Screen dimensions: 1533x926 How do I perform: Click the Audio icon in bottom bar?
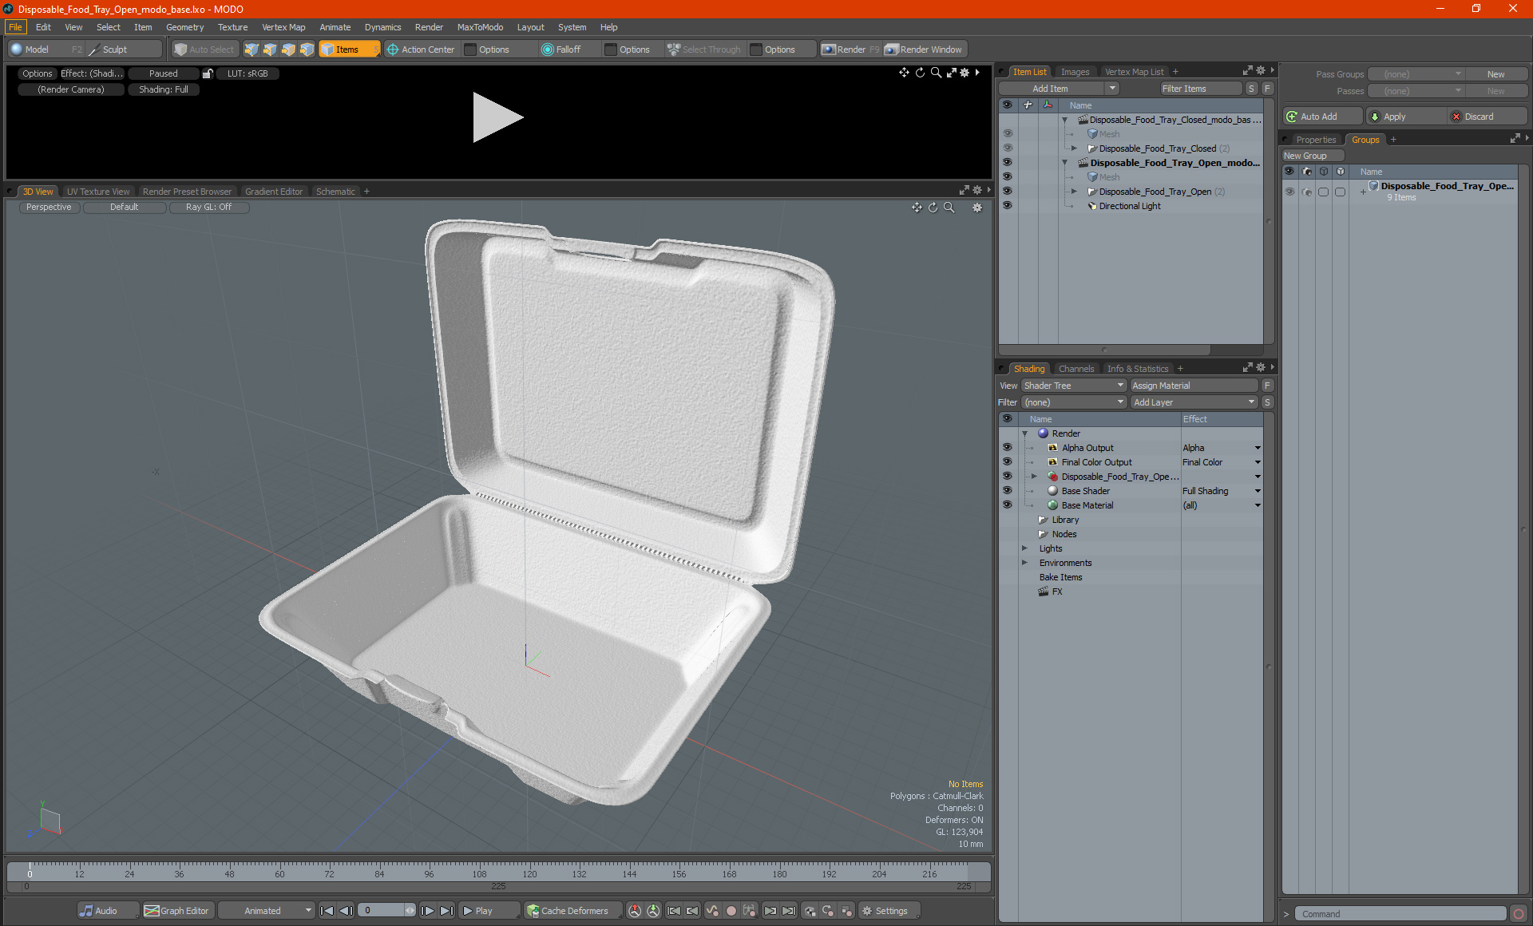(x=87, y=911)
